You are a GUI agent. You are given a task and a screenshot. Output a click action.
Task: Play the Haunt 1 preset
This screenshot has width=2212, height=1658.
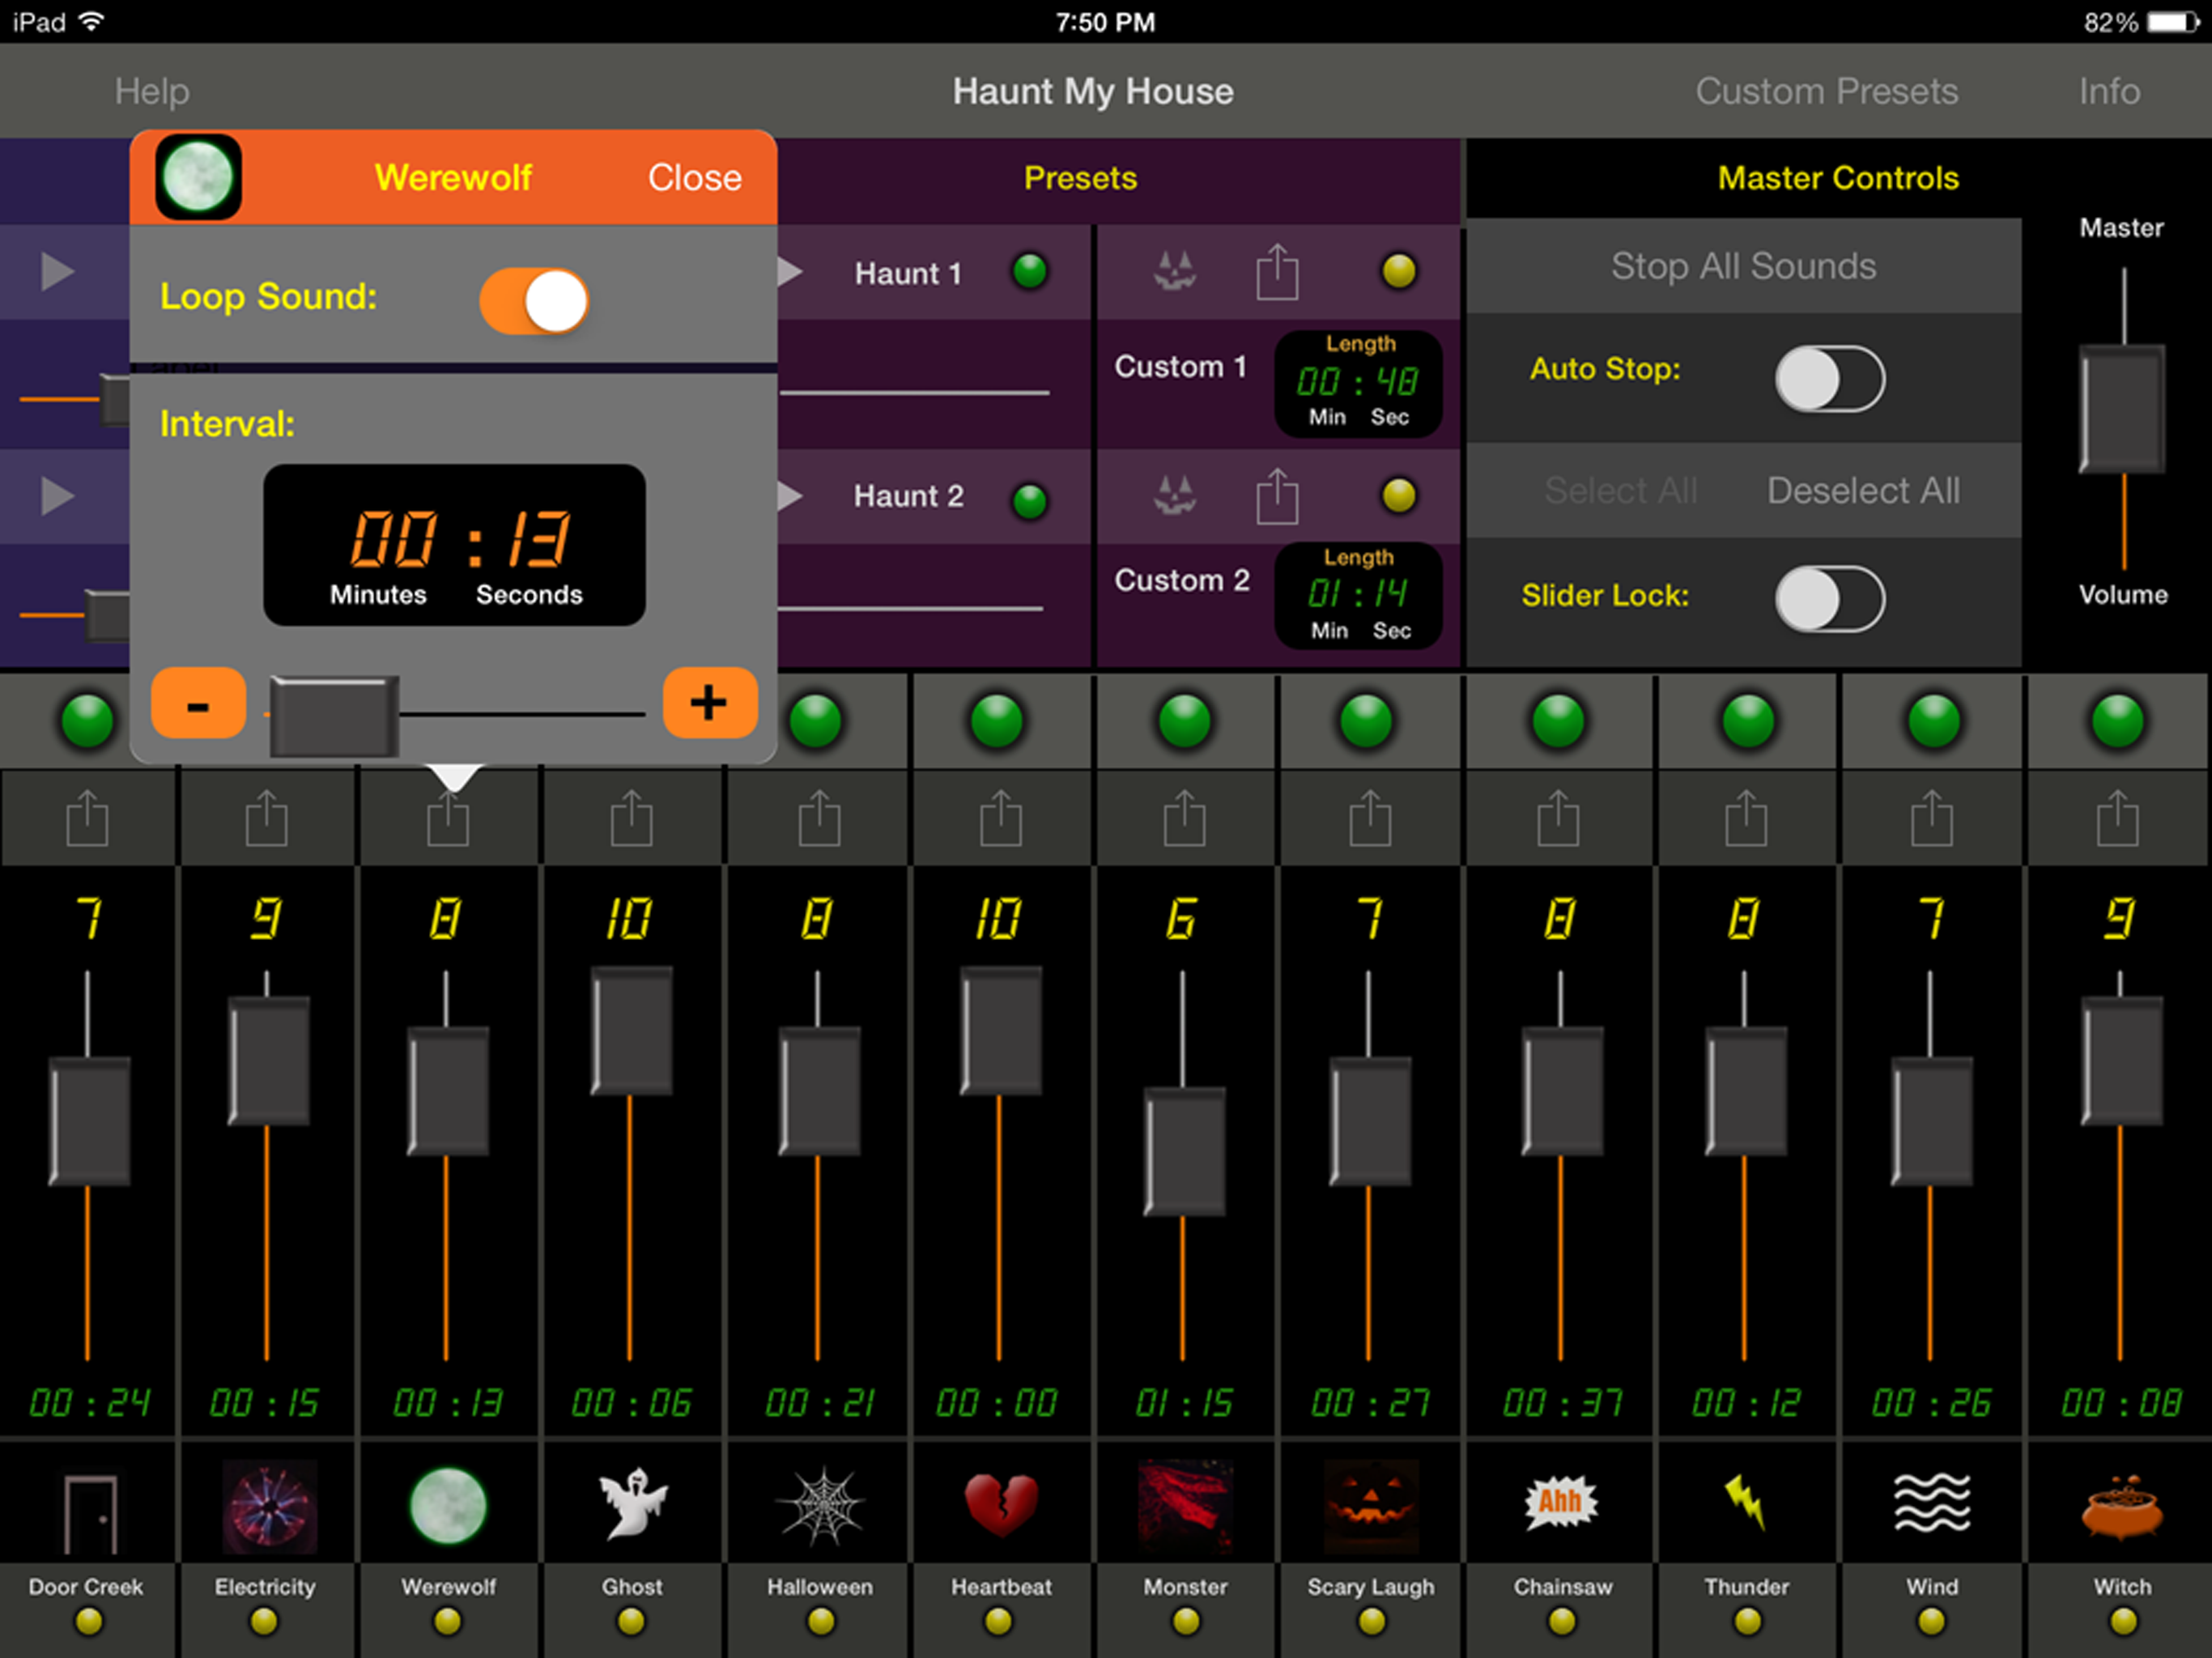tap(790, 271)
